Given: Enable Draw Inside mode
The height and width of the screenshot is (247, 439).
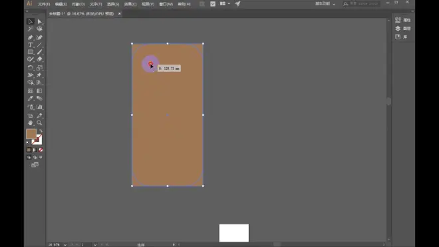Looking at the screenshot, I should (41, 157).
